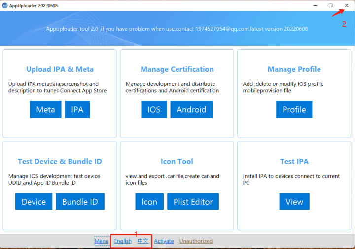Close the AppUploader window
Viewport: 355px width, 249px height.
coord(347,5)
